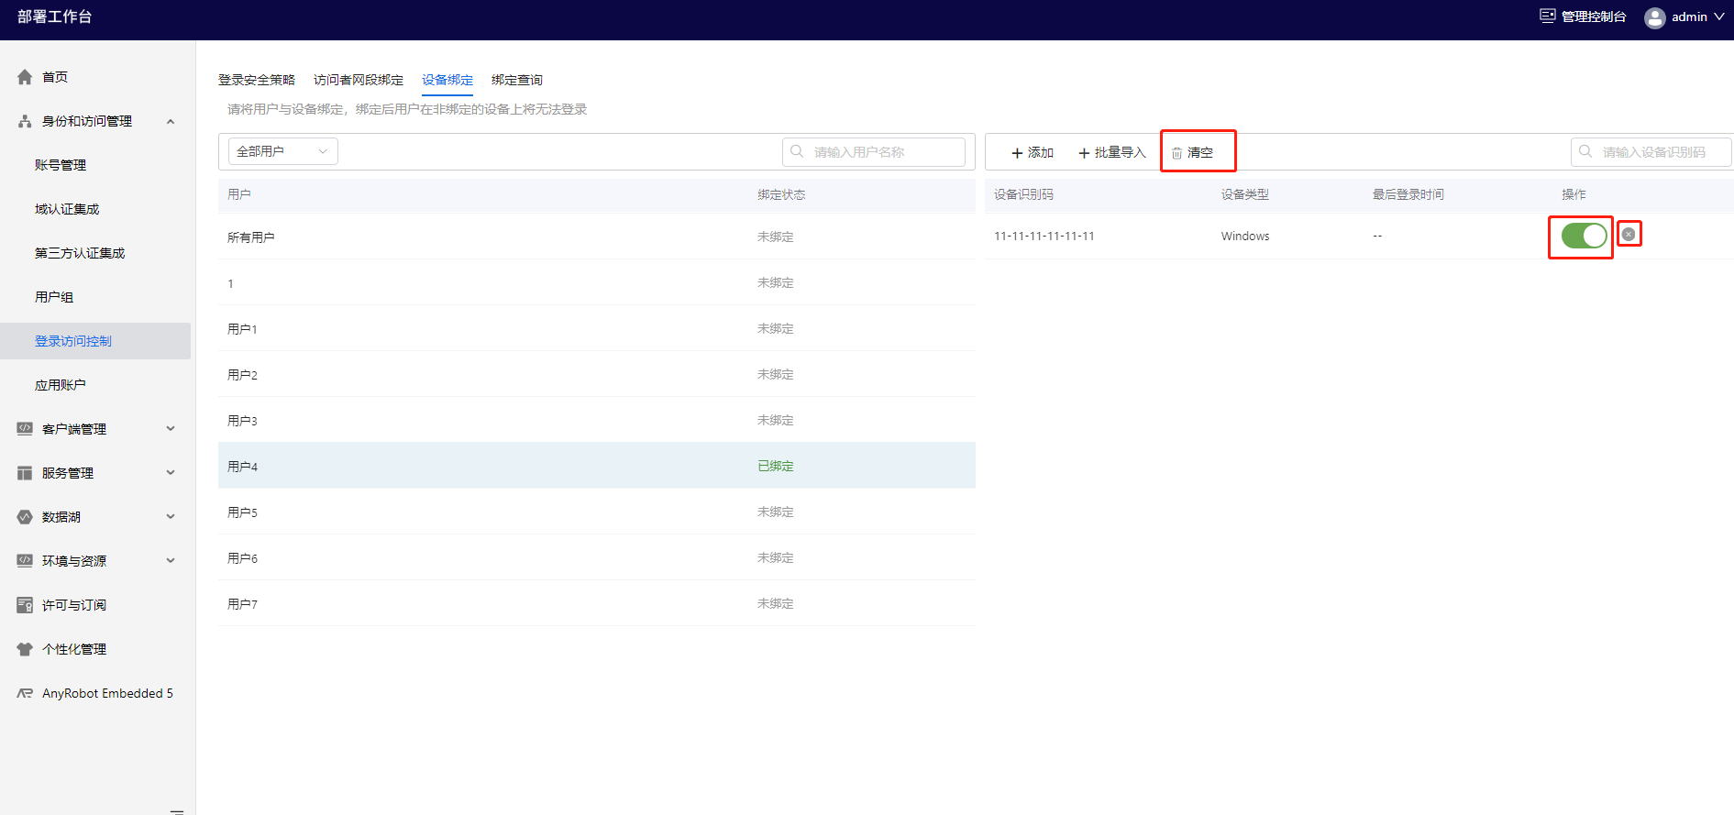
Task: Open the 绑定查询 tab
Action: [x=517, y=80]
